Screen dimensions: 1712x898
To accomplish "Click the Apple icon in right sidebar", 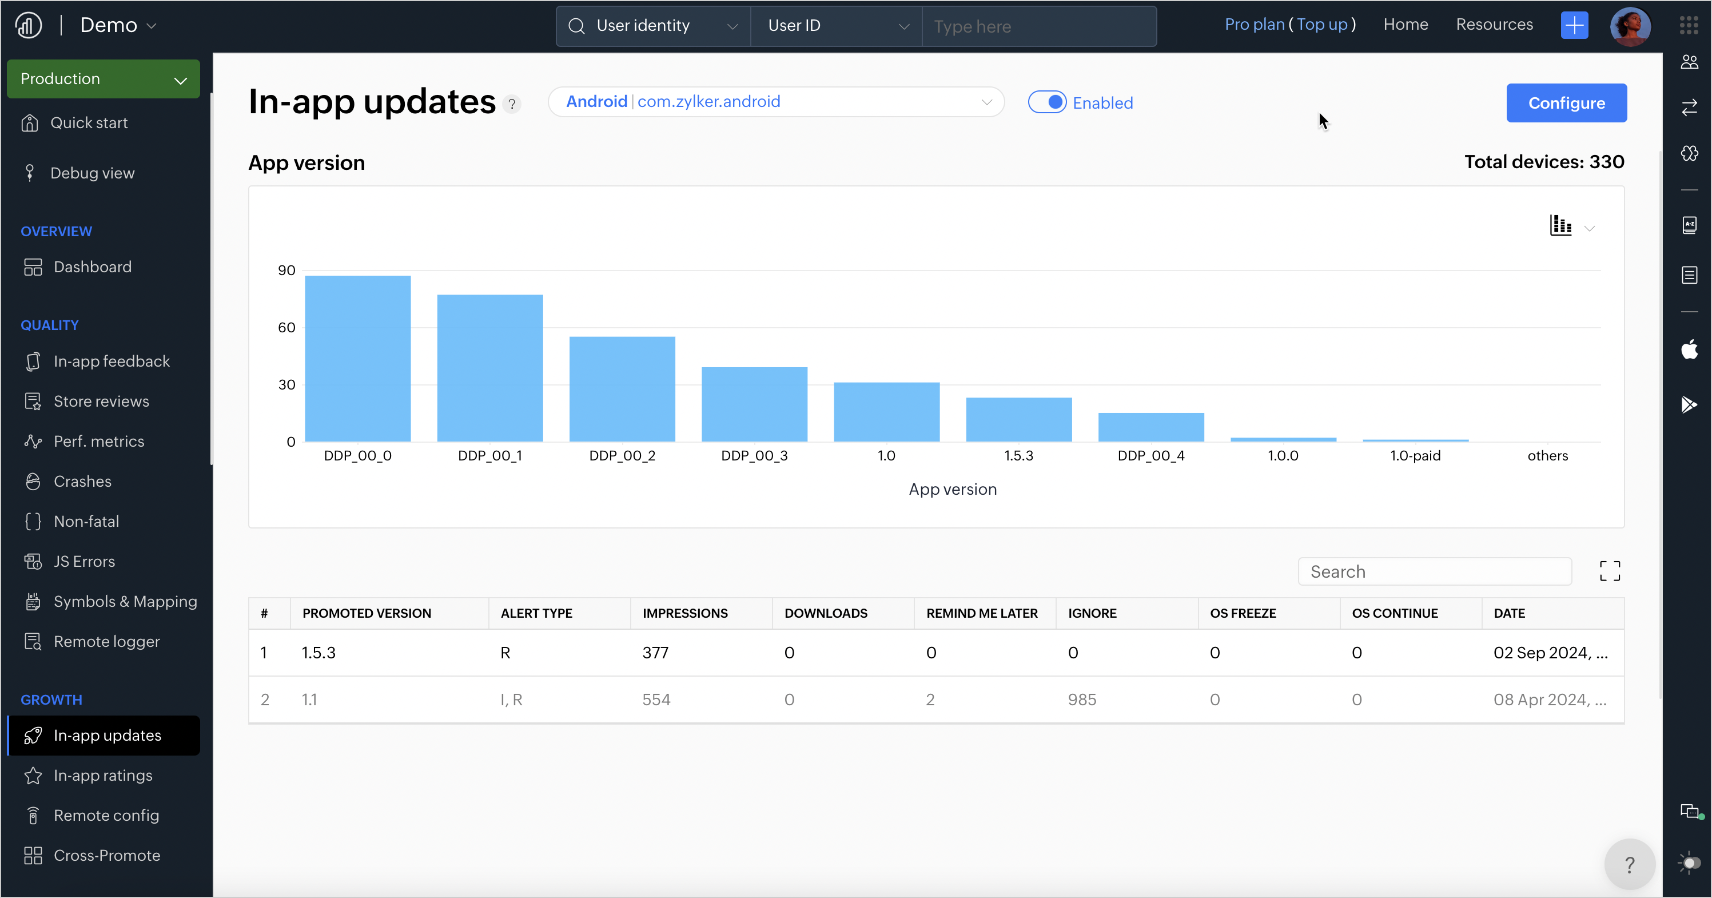I will coord(1689,349).
